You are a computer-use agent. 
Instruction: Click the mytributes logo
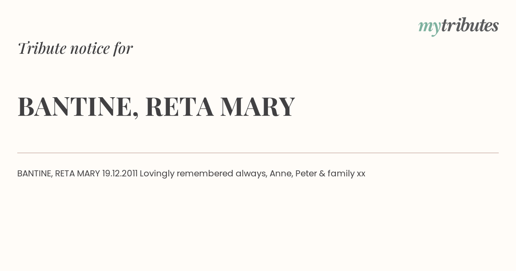(458, 26)
